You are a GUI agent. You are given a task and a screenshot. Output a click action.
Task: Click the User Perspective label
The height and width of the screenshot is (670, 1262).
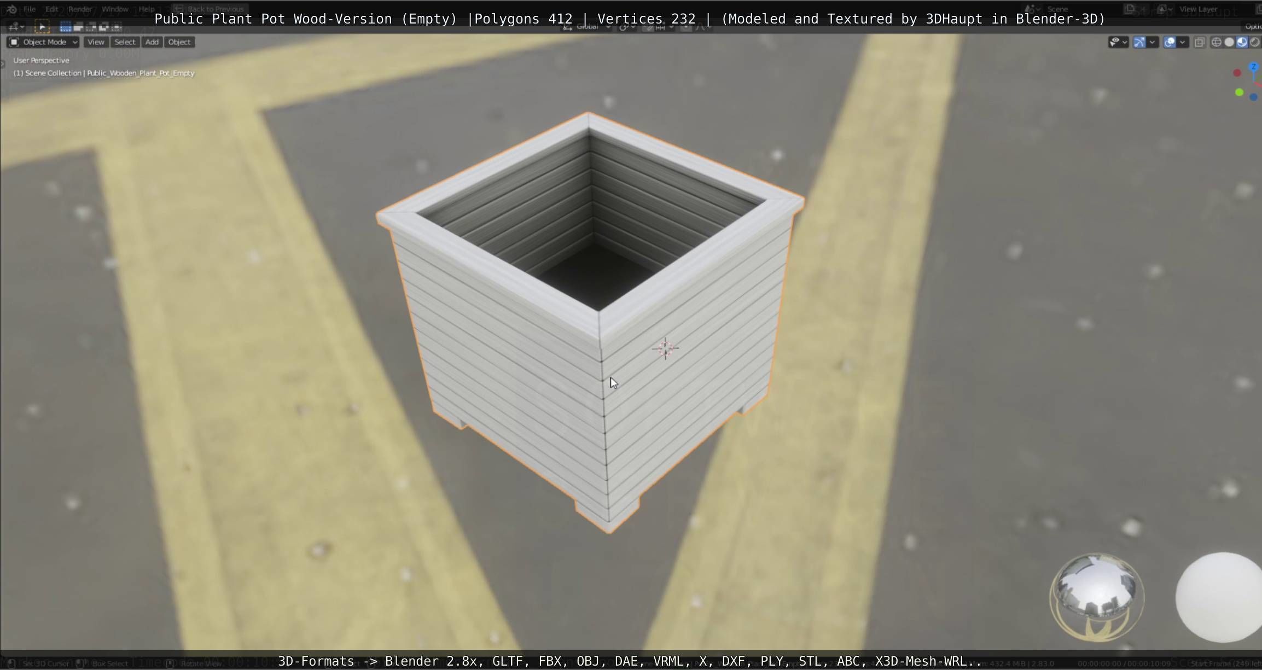(x=41, y=60)
